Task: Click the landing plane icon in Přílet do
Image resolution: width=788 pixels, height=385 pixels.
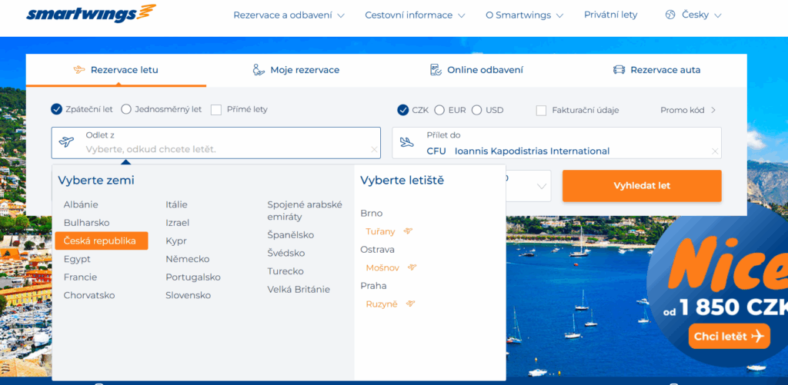Action: tap(406, 143)
